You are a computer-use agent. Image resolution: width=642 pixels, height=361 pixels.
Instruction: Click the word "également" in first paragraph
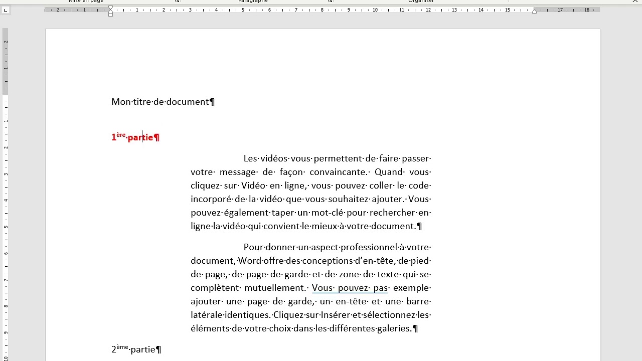point(246,213)
